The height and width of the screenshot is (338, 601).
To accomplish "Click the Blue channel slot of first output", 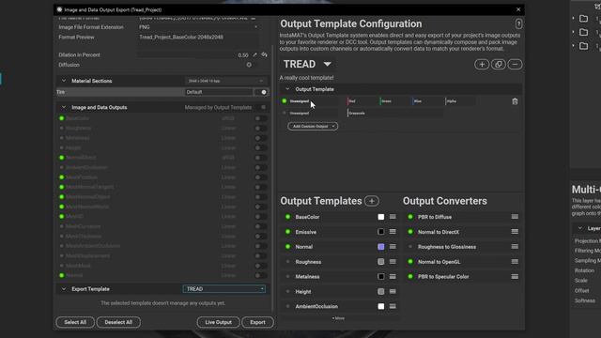I will point(428,101).
